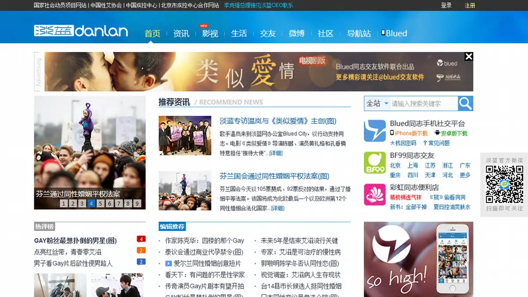Open the 资讯 navigation tab

[181, 33]
